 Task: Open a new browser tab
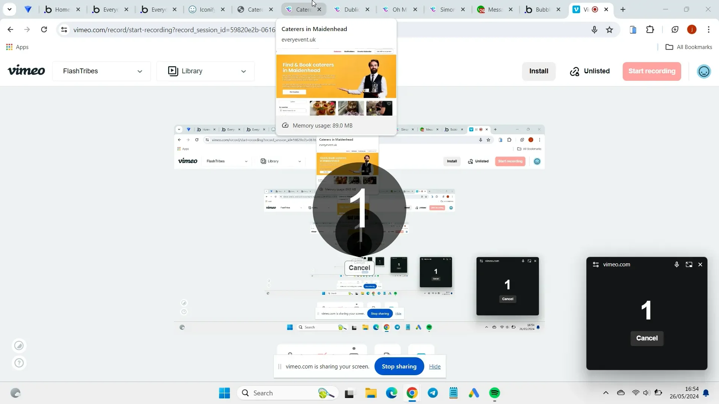click(623, 9)
